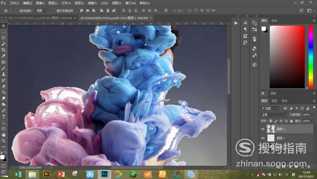Select the Crop tool
The height and width of the screenshot is (179, 317).
click(x=4, y=50)
